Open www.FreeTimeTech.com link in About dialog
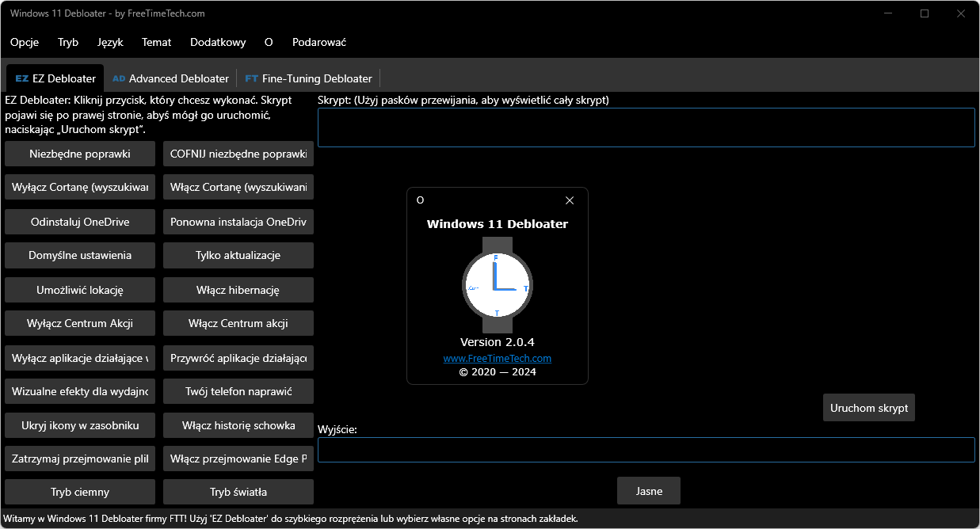 click(498, 358)
